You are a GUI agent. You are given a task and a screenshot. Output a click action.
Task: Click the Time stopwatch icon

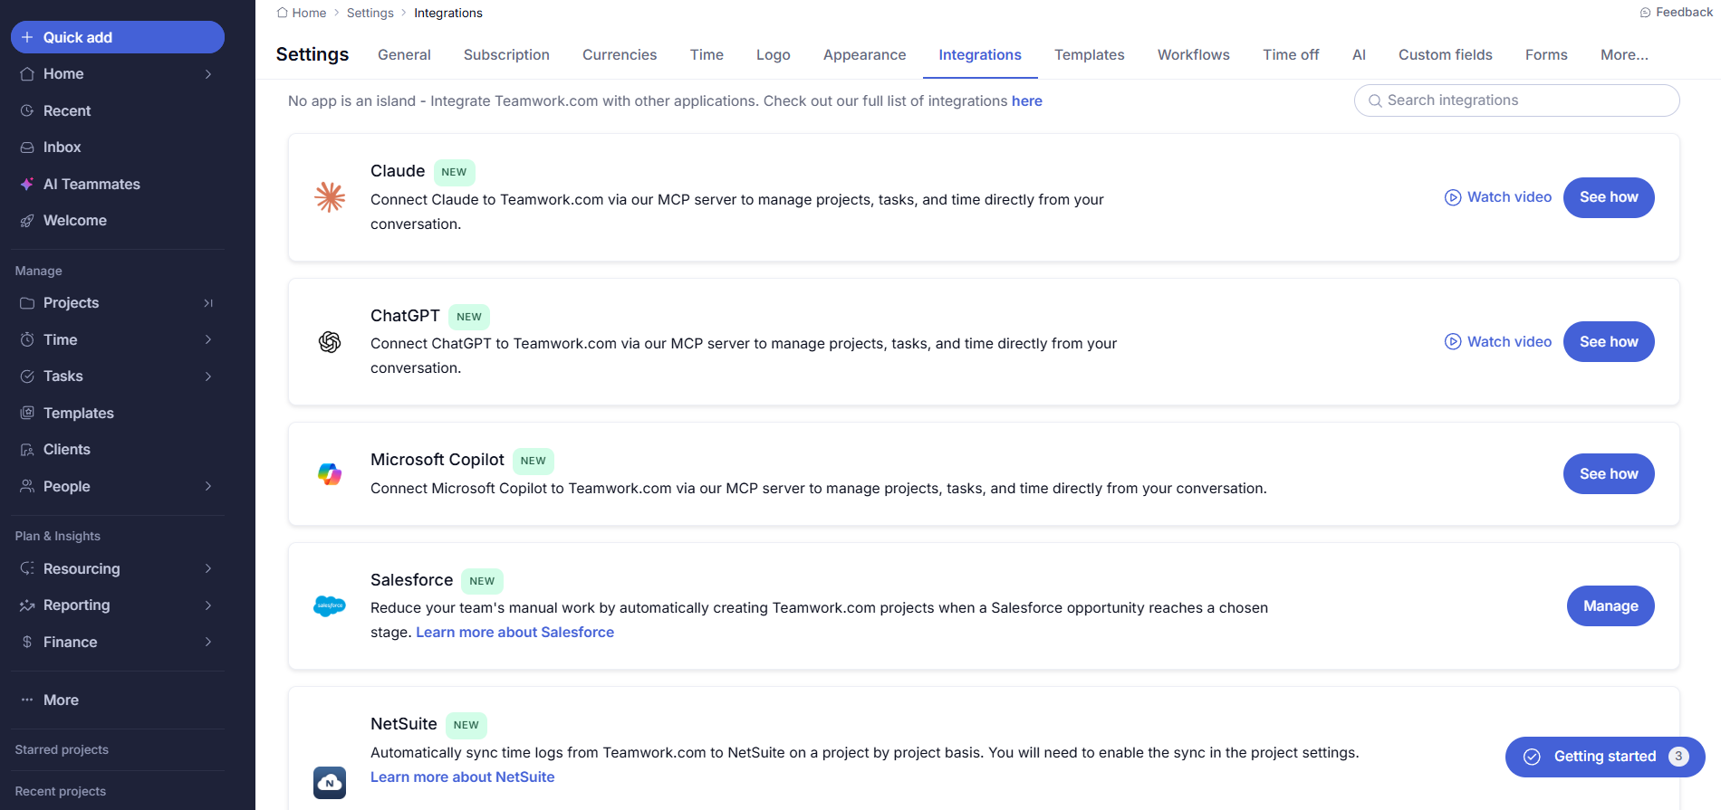[27, 339]
